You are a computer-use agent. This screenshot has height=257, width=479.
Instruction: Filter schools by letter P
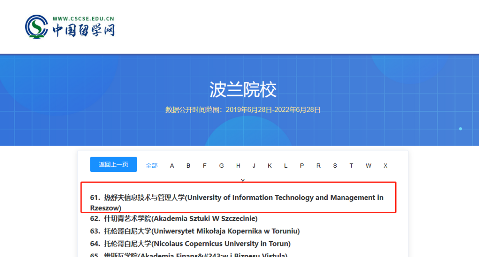coord(302,166)
